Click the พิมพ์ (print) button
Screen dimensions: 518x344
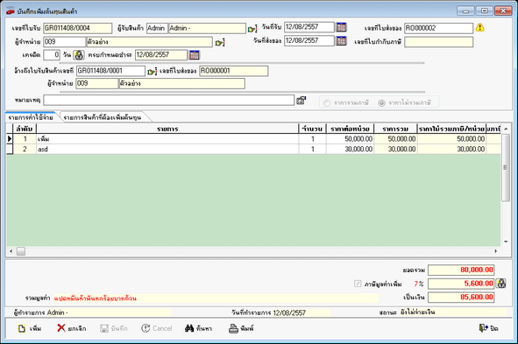coord(241,328)
